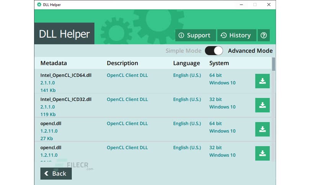Click 32 bit system for Intel_OpenCL_ICD32.dll
This screenshot has width=320, height=185.
[215, 99]
